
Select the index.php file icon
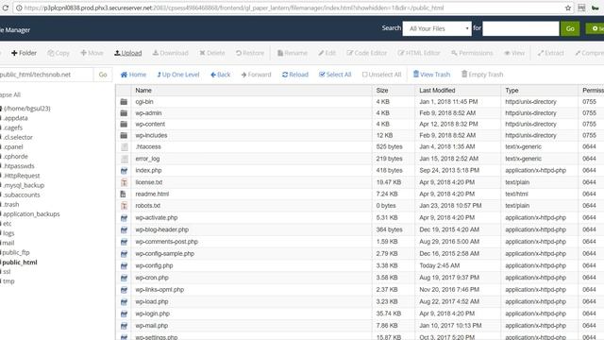[x=124, y=170]
